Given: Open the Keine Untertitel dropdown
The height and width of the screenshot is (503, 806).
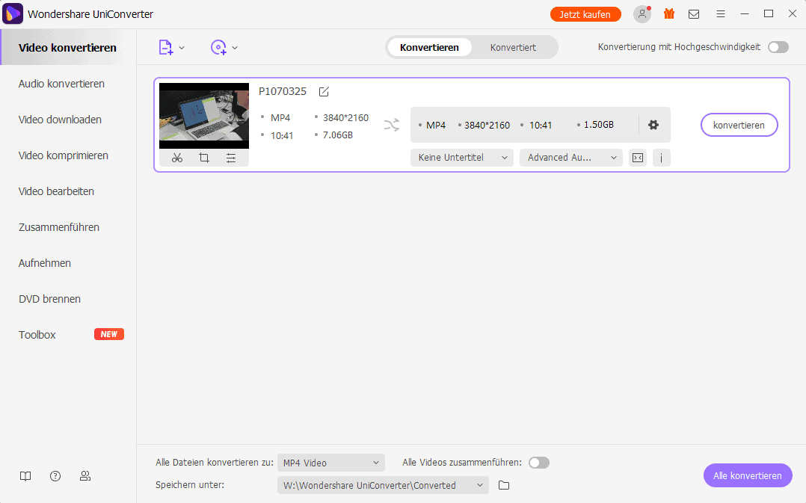Looking at the screenshot, I should (x=461, y=158).
